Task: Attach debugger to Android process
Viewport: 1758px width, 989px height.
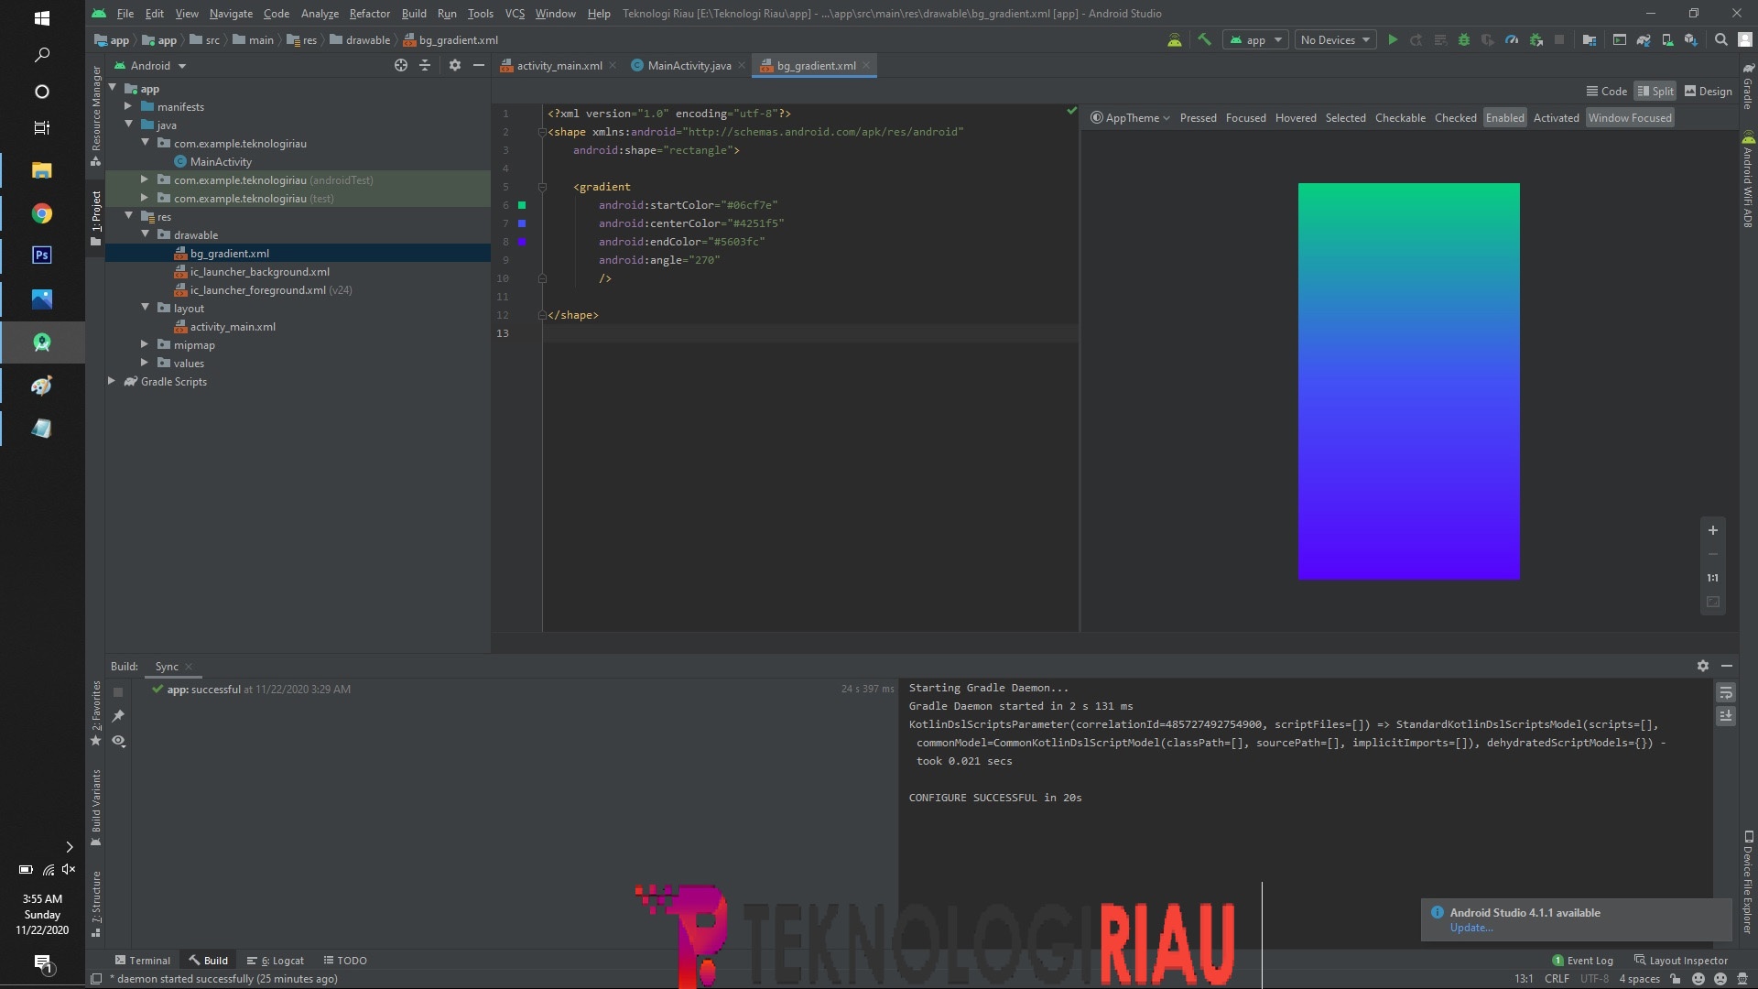Action: click(x=1536, y=39)
